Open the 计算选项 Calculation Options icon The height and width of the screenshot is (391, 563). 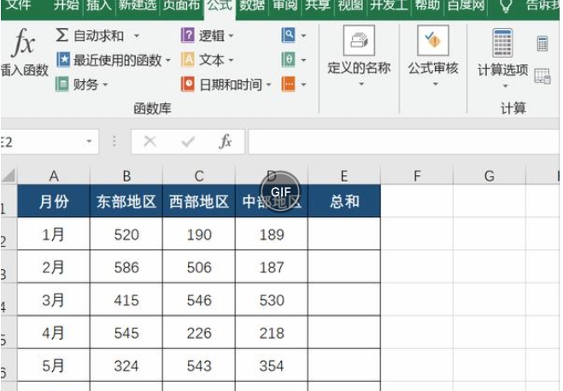tap(502, 43)
